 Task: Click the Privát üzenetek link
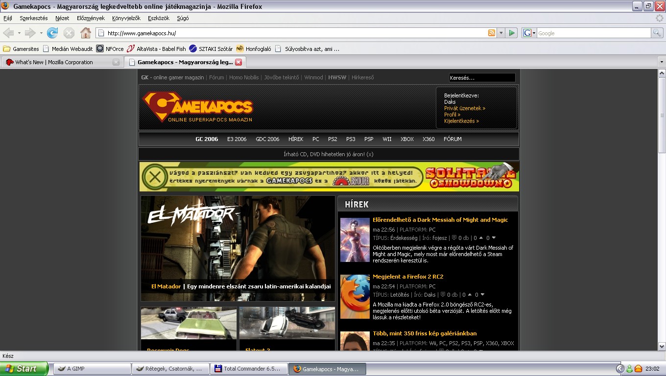coord(465,108)
